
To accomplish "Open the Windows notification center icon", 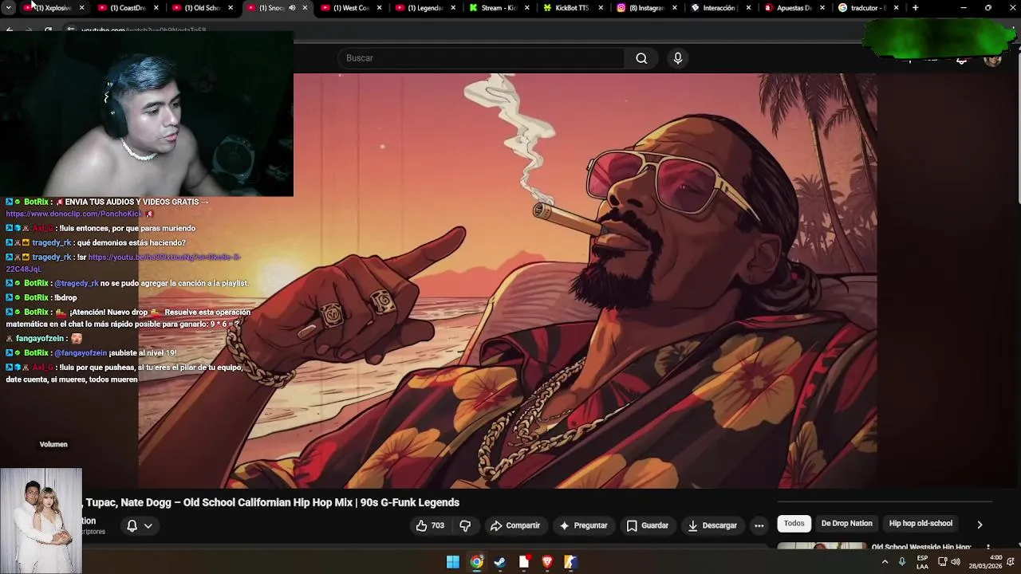I will pos(1011,562).
